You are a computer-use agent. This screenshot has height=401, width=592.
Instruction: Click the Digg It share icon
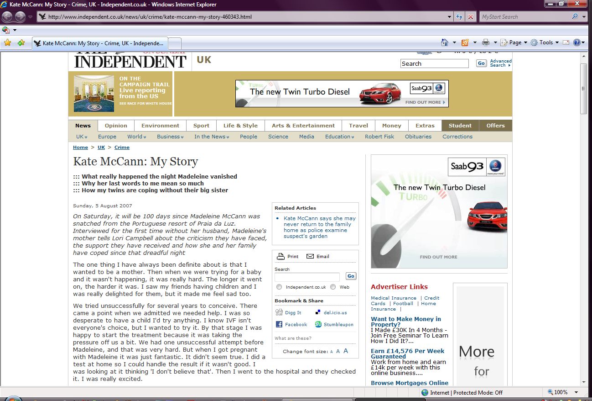click(x=279, y=312)
